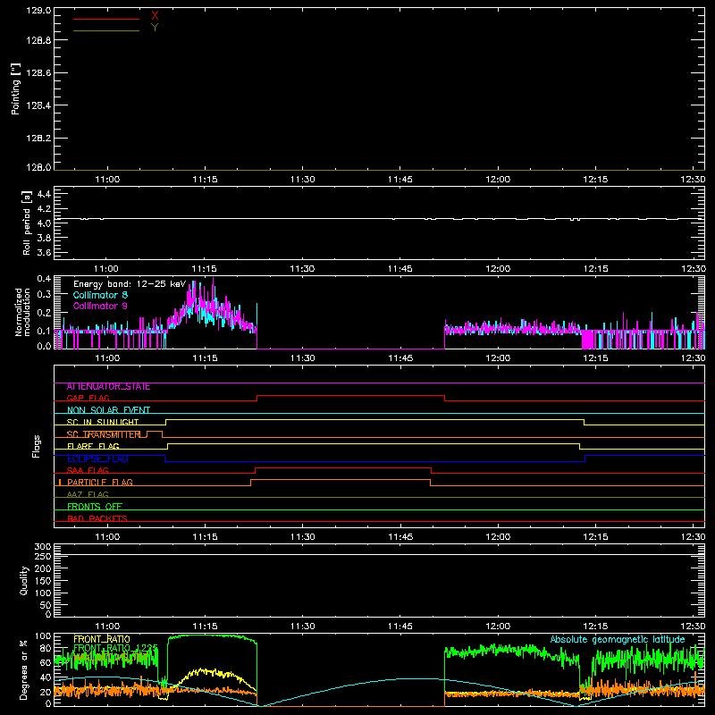Click the Roll period [s] axis title
The width and height of the screenshot is (715, 715).
[x=27, y=223]
